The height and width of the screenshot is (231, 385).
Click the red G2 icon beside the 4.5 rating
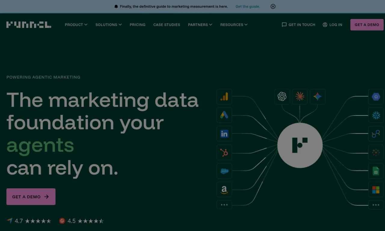coord(62,221)
